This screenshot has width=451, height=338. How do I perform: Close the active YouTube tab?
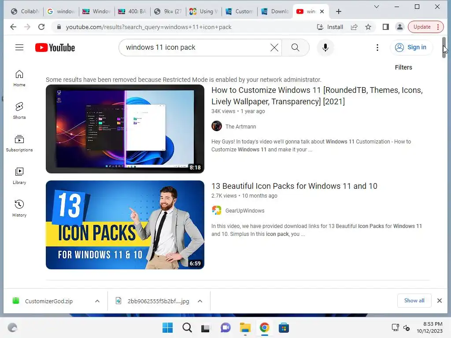322,11
